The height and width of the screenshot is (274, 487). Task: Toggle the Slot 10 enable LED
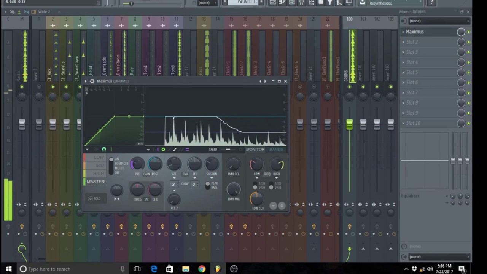coord(468,123)
